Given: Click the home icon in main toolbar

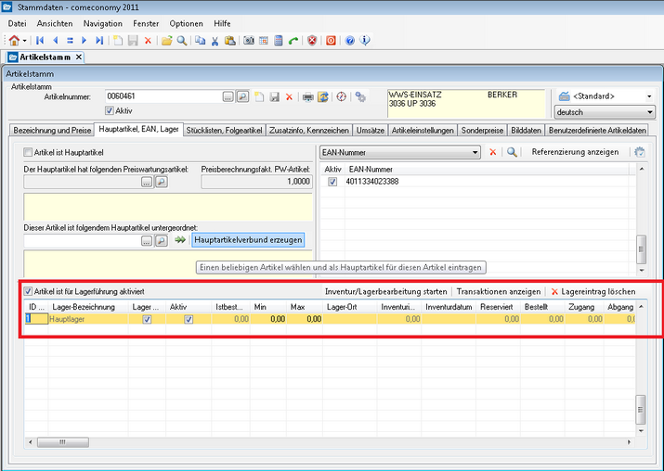Looking at the screenshot, I should [x=14, y=41].
